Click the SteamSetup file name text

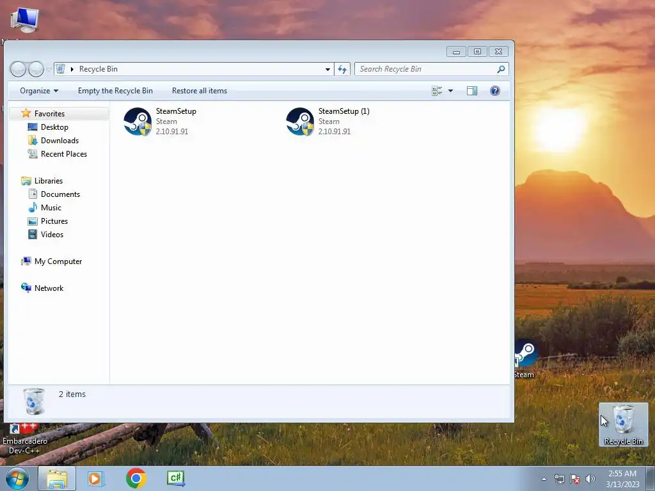click(x=176, y=111)
